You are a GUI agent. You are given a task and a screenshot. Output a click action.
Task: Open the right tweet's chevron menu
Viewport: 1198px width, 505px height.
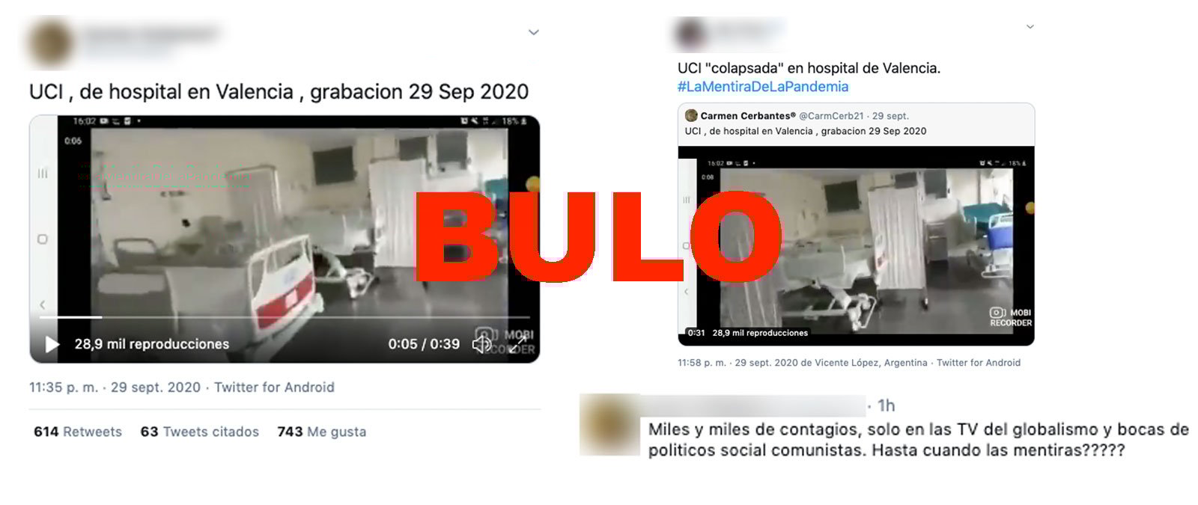tap(1030, 27)
